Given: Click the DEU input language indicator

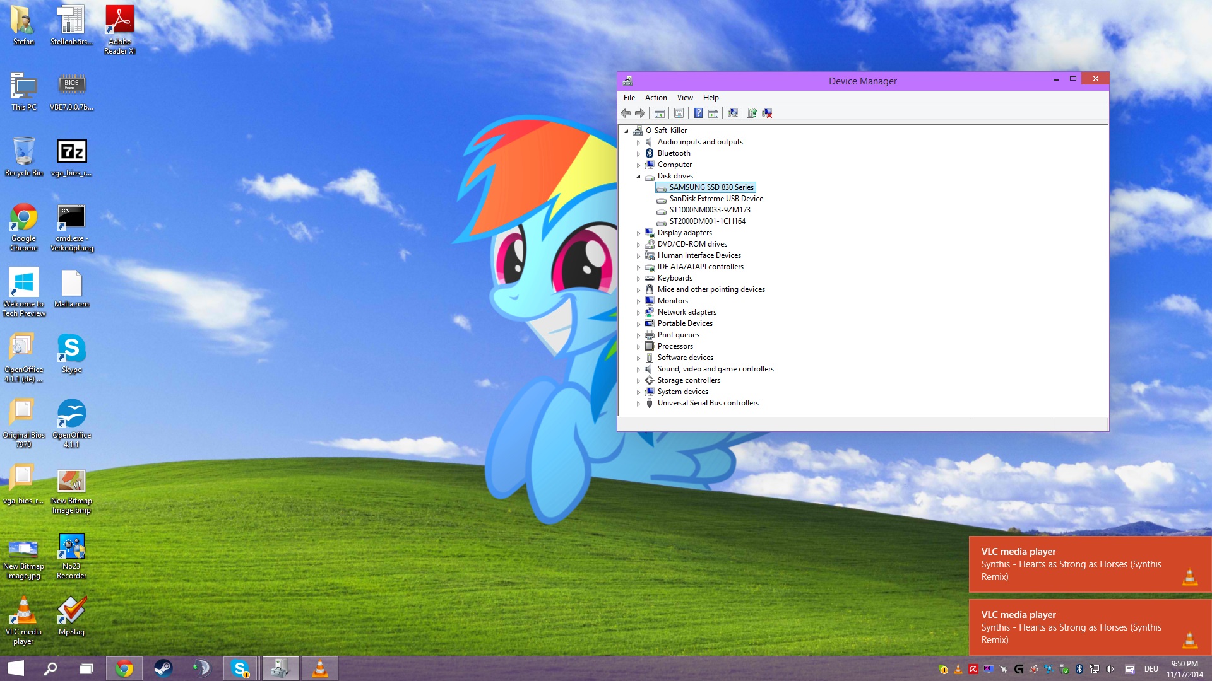Looking at the screenshot, I should tap(1151, 669).
